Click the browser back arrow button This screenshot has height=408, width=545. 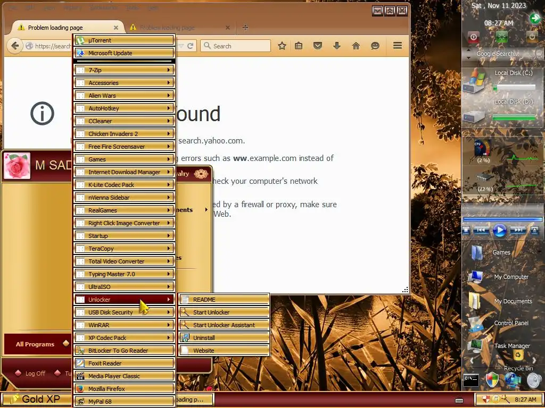[x=14, y=46]
